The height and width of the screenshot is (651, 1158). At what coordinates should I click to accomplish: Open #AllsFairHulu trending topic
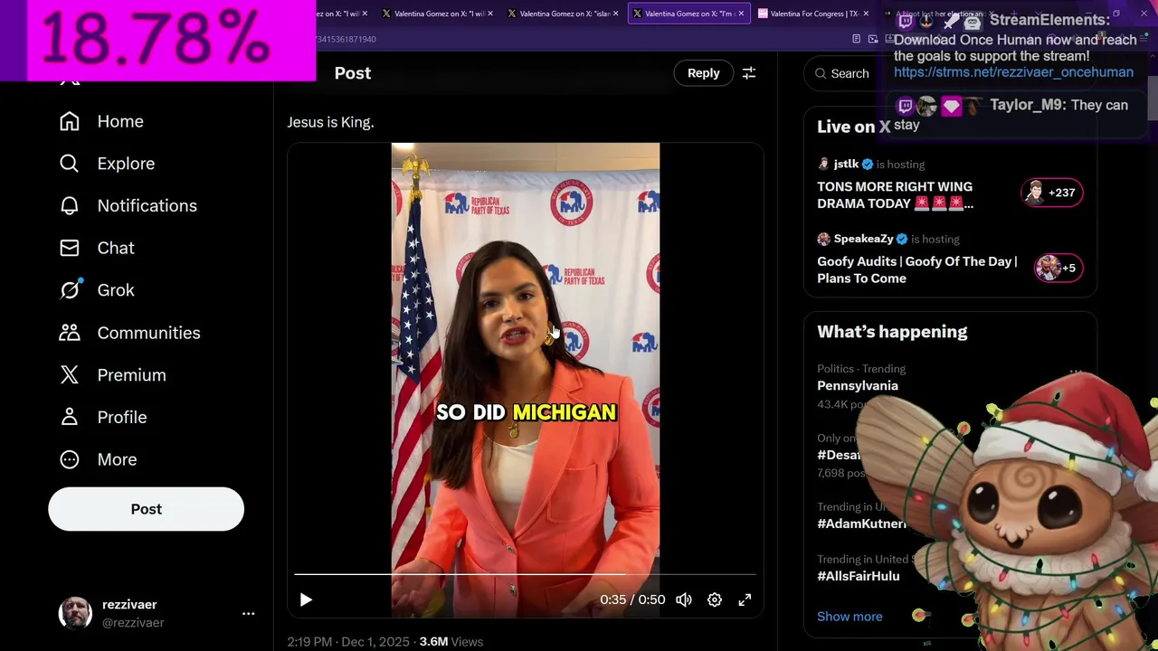[x=859, y=576]
